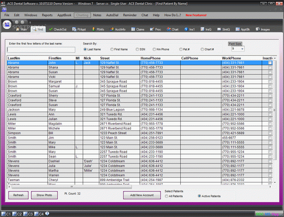Screen dimensions: 284x217
Task: Click the Show Photo button
Action: (44, 195)
